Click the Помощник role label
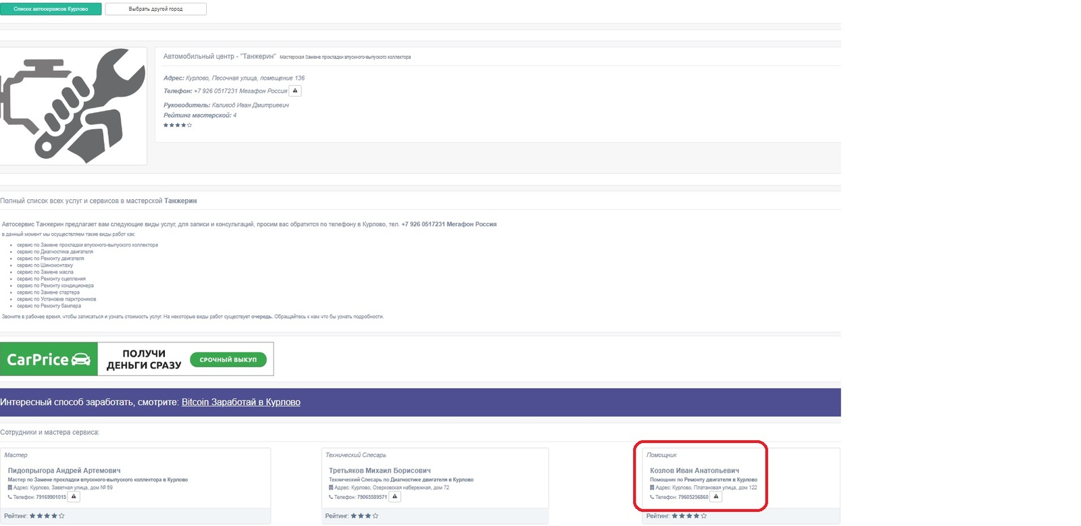This screenshot has width=1081, height=526. [x=661, y=455]
